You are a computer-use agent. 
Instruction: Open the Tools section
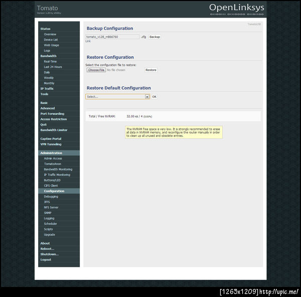tap(44, 94)
